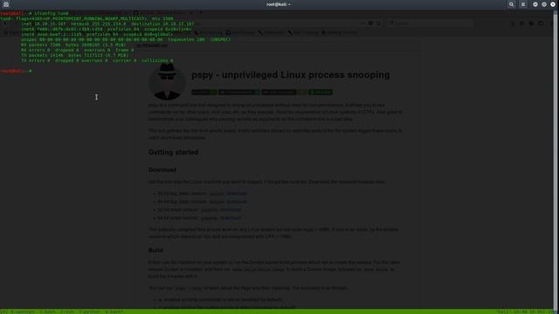The width and height of the screenshot is (559, 314).
Task: Click the 'pspy - unprivileged Linux process snooping' title
Action: click(x=291, y=75)
